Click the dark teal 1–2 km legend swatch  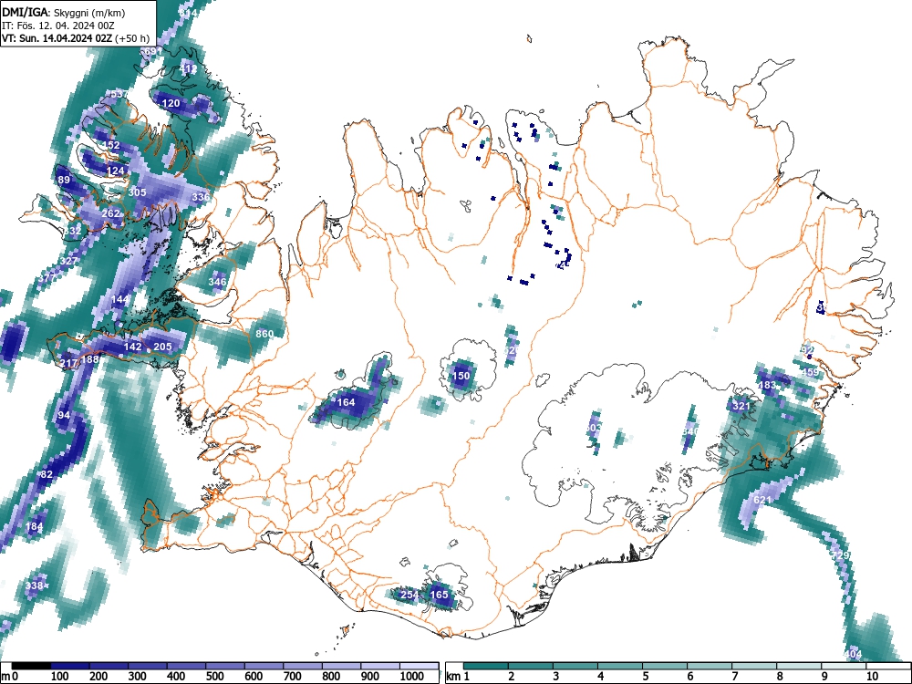pyautogui.click(x=486, y=666)
